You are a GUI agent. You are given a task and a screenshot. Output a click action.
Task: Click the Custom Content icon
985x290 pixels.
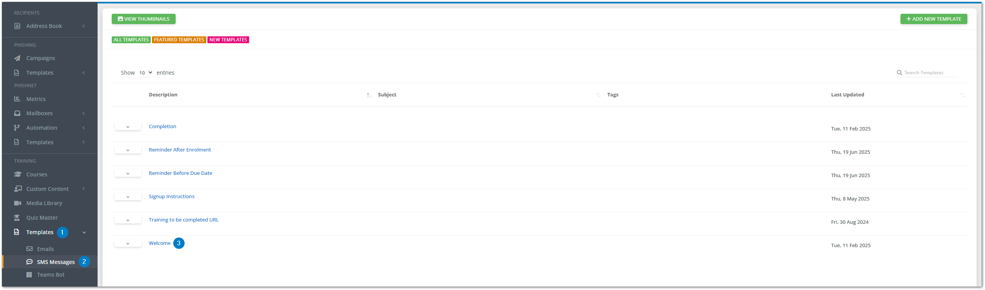click(18, 189)
